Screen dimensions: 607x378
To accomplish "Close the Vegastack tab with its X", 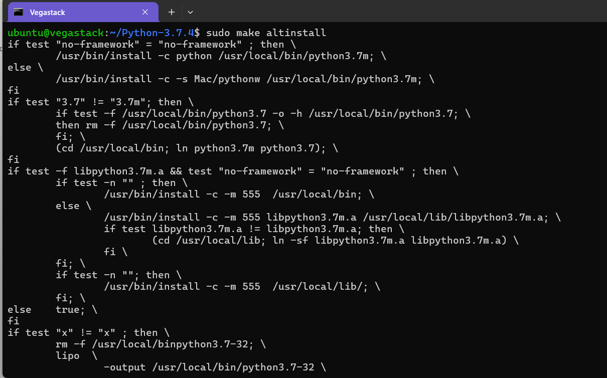I will [x=145, y=12].
